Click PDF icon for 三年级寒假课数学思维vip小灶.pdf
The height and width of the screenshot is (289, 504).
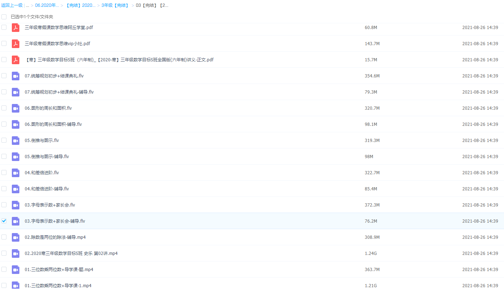[x=15, y=44]
